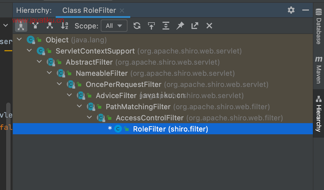Select the RoleFilter (shiro.filter) row
The width and height of the screenshot is (324, 190).
[x=170, y=129]
